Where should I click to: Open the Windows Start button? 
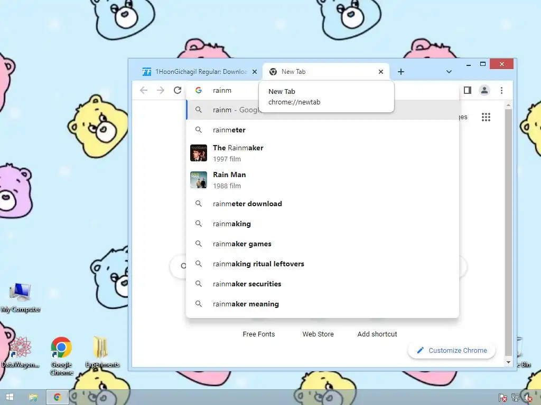[10, 397]
